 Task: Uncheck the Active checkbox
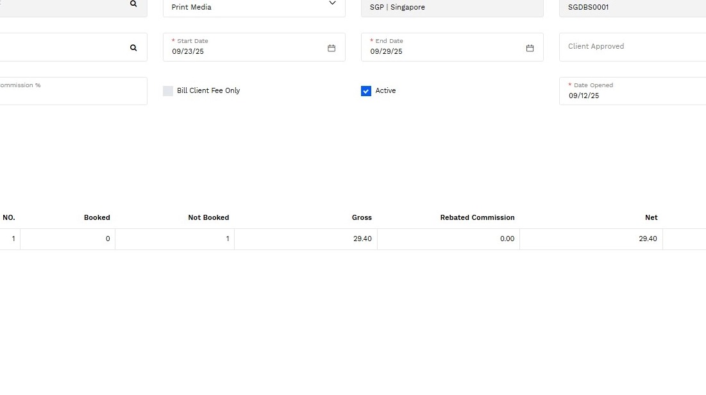pos(366,91)
